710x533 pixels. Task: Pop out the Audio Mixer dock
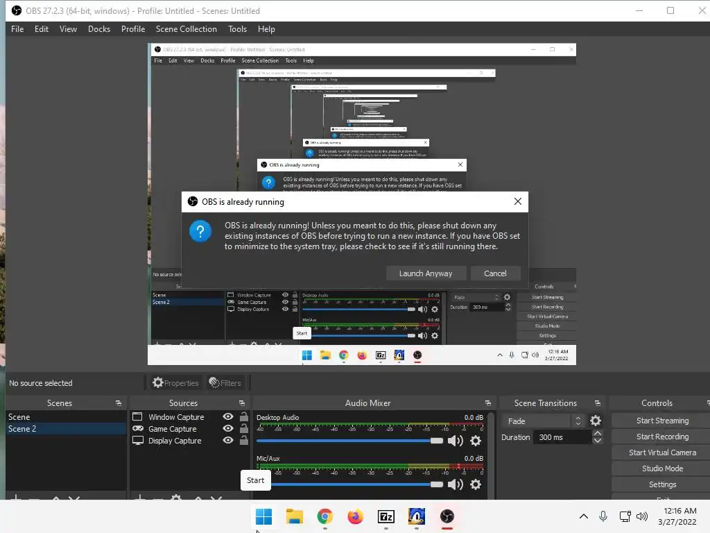[487, 403]
